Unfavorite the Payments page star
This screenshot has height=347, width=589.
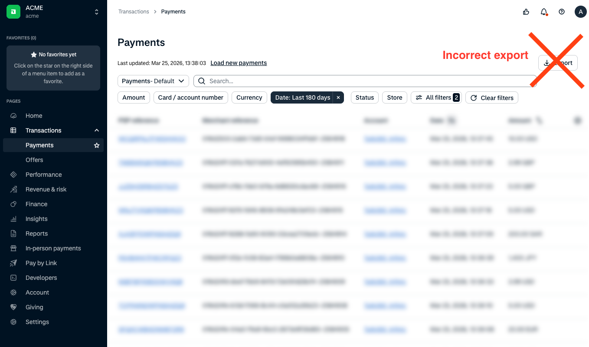coord(97,145)
